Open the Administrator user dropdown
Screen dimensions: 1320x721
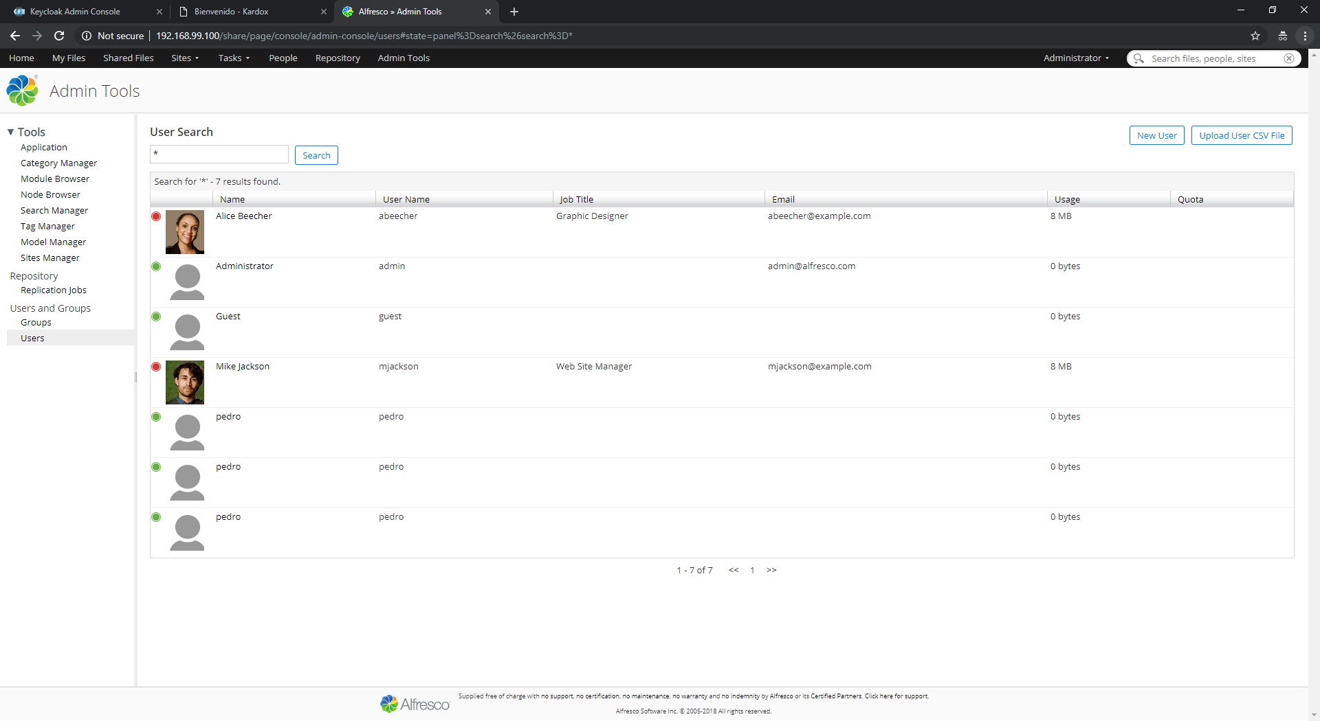point(1076,58)
